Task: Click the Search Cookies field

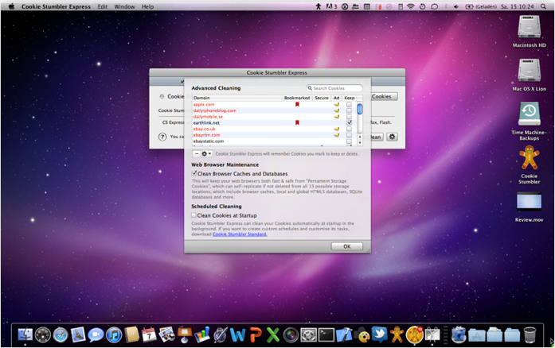Action: pyautogui.click(x=334, y=88)
